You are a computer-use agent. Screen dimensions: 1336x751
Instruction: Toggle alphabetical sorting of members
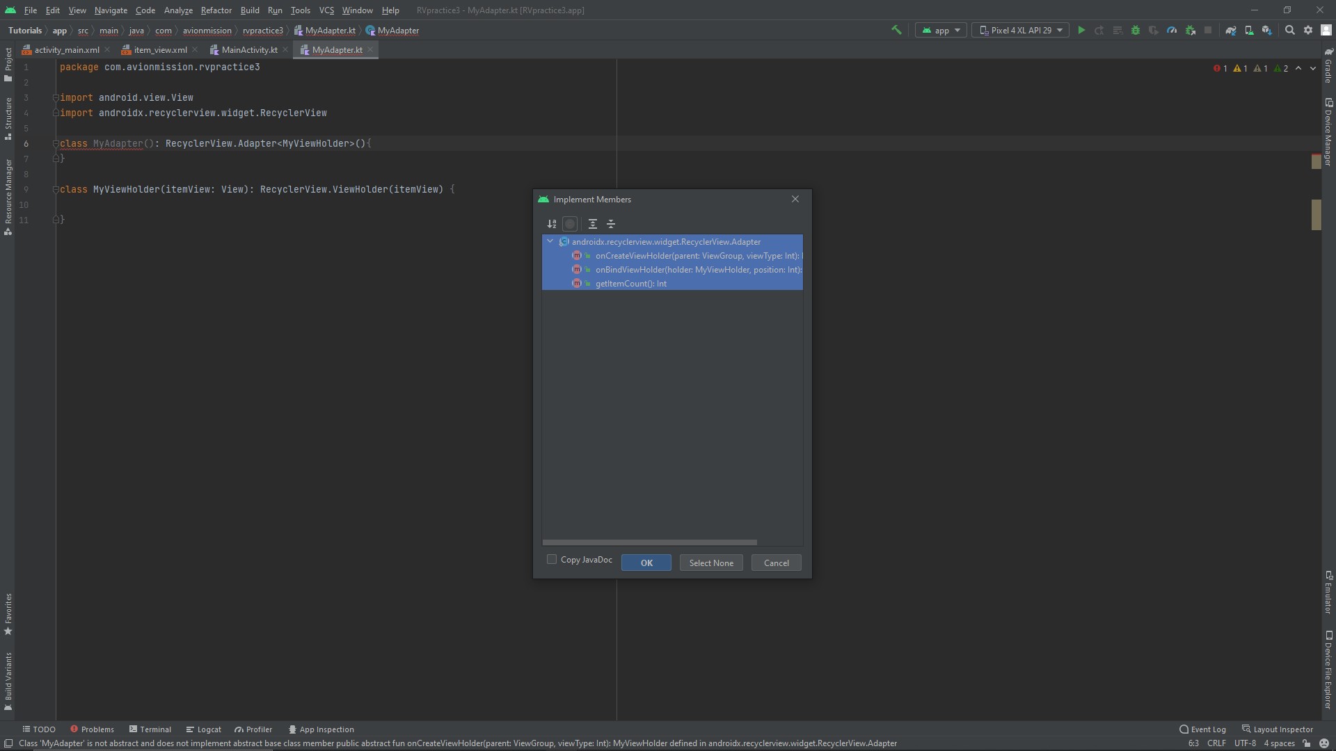pos(551,224)
